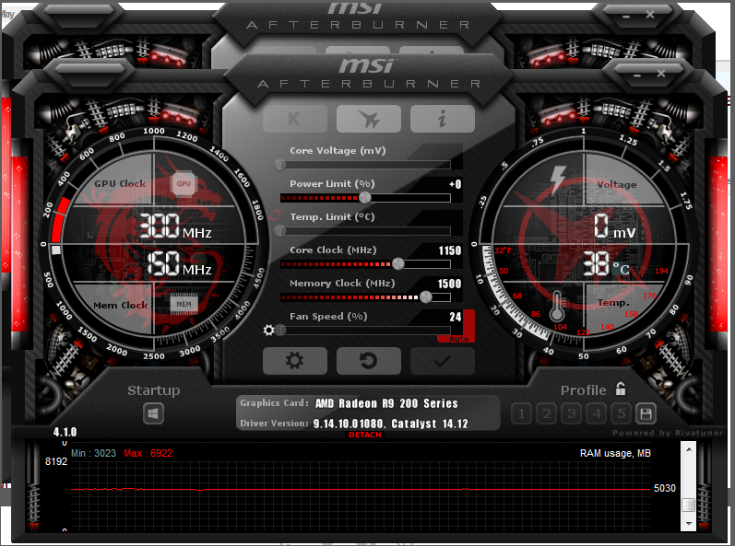The width and height of the screenshot is (735, 546).
Task: Click the Powered by Rivatuner text
Action: (x=668, y=433)
